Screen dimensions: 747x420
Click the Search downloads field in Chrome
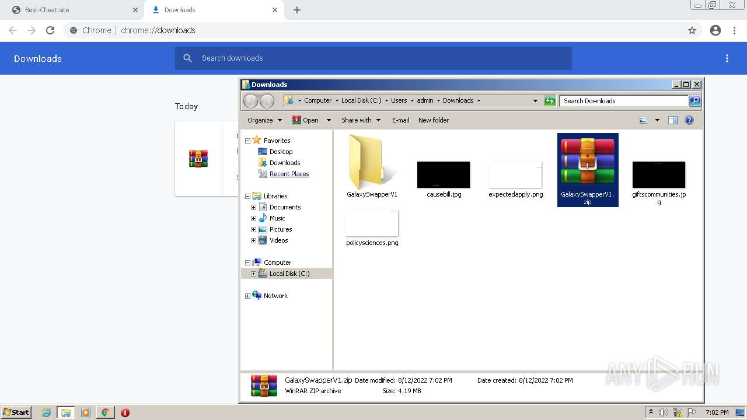coord(373,58)
